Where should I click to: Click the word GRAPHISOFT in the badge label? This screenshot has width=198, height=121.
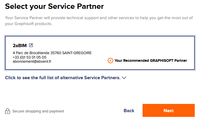pos(162,61)
